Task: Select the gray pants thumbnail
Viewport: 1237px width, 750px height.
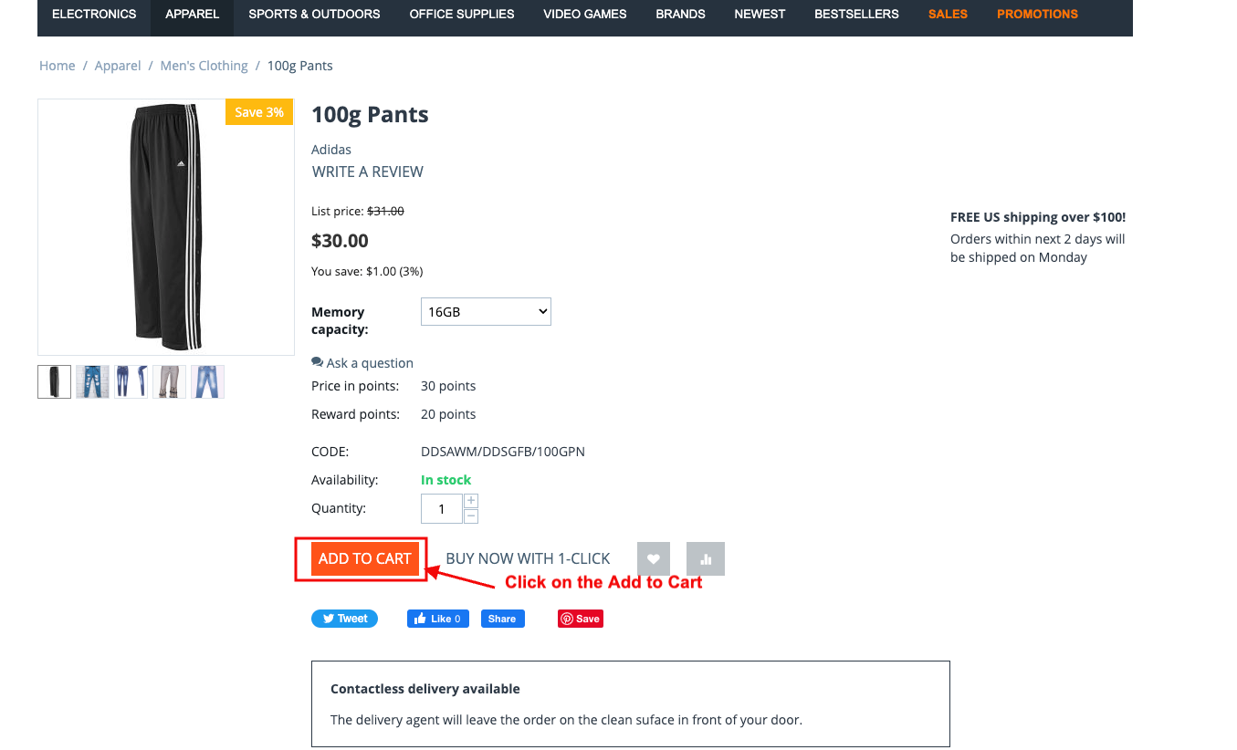Action: click(170, 381)
